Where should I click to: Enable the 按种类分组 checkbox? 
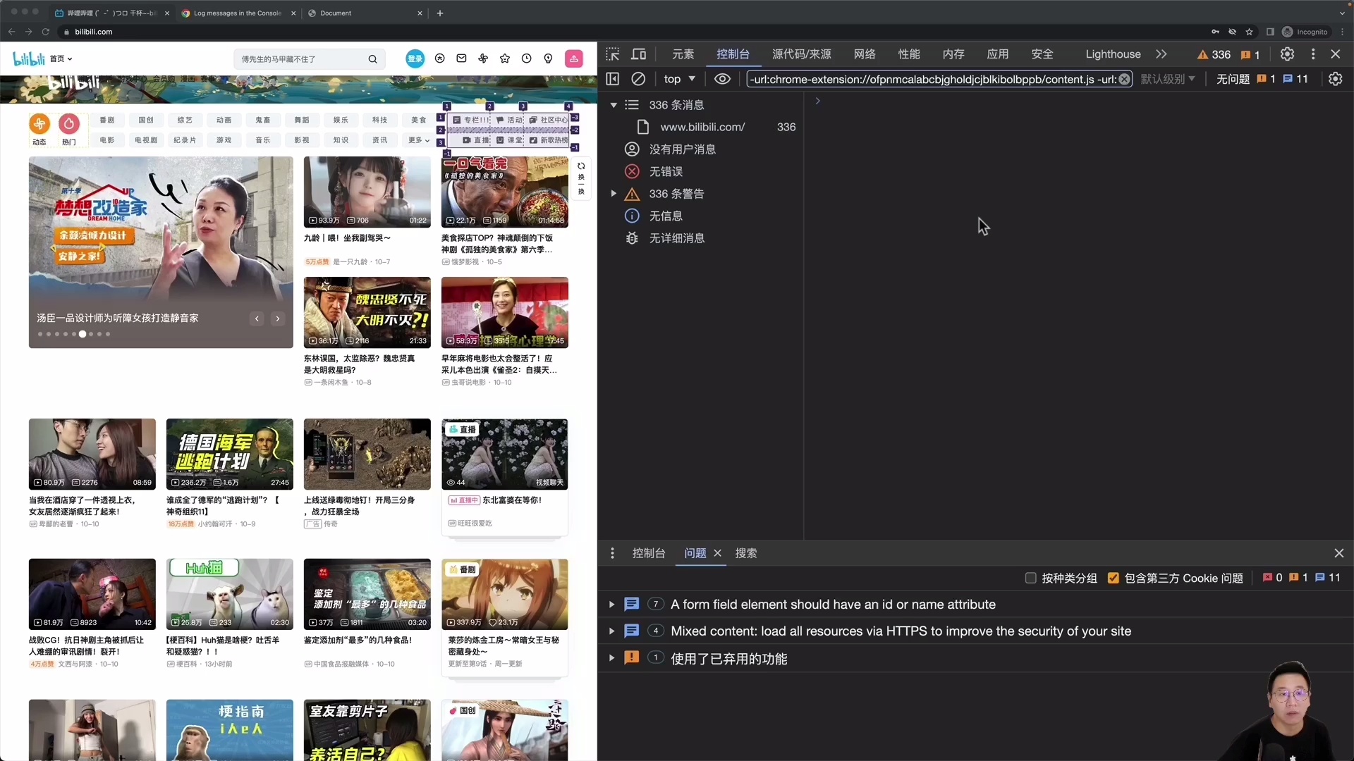(x=1030, y=578)
